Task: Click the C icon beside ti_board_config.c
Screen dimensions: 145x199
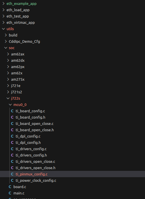Action: pos(12,111)
